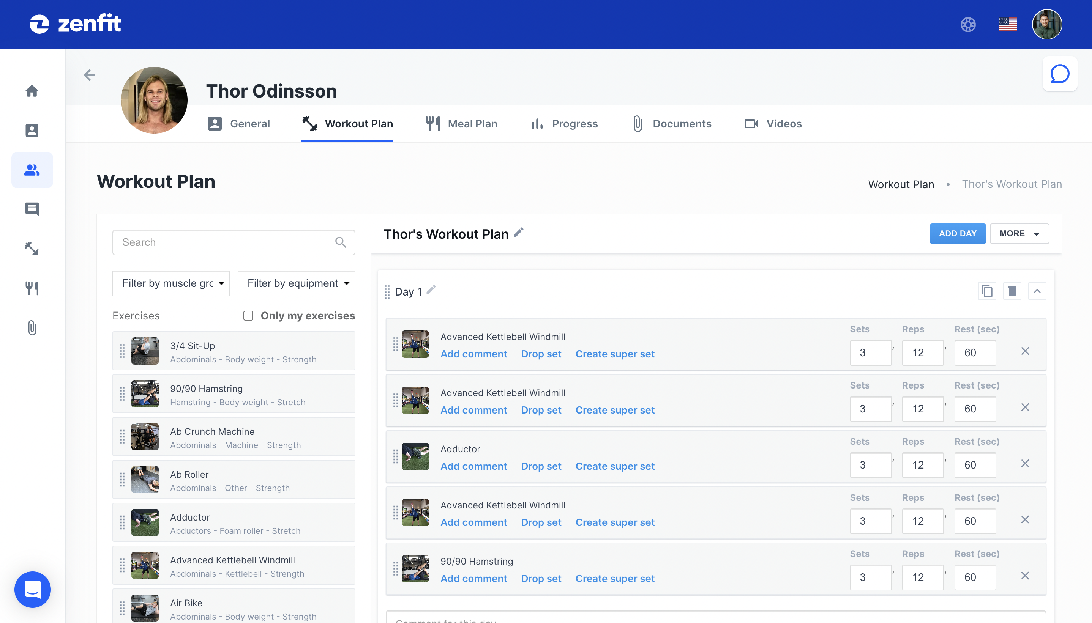Open the Progress tab
This screenshot has height=623, width=1092.
(564, 124)
